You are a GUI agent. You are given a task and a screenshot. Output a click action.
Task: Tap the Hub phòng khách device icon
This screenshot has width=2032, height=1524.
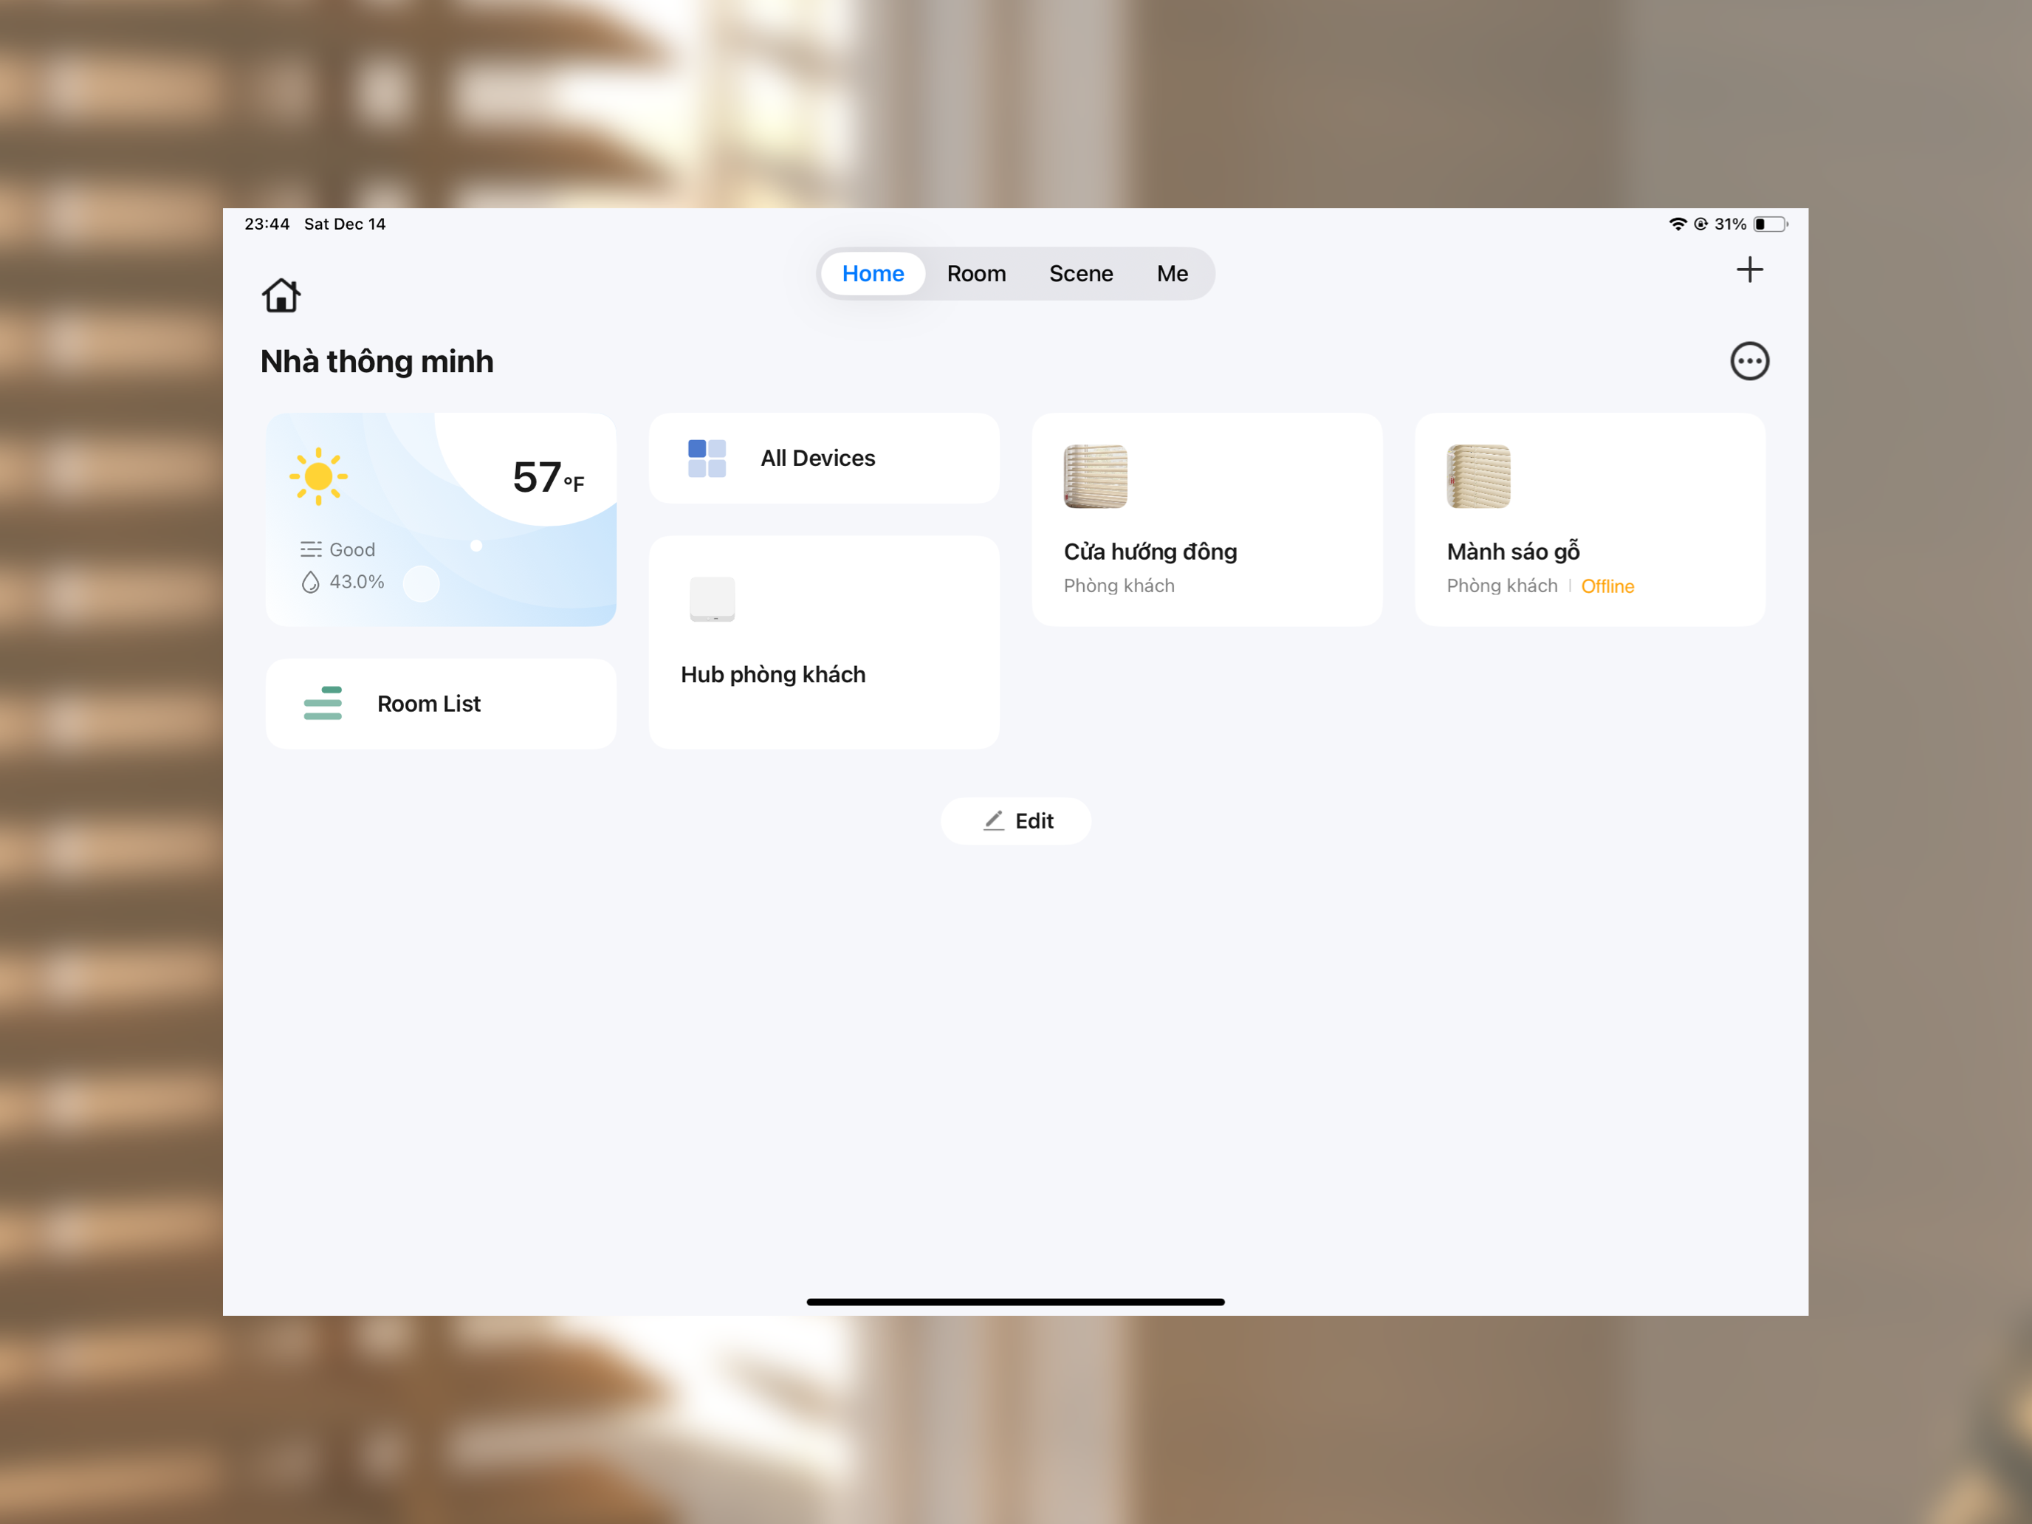[712, 599]
